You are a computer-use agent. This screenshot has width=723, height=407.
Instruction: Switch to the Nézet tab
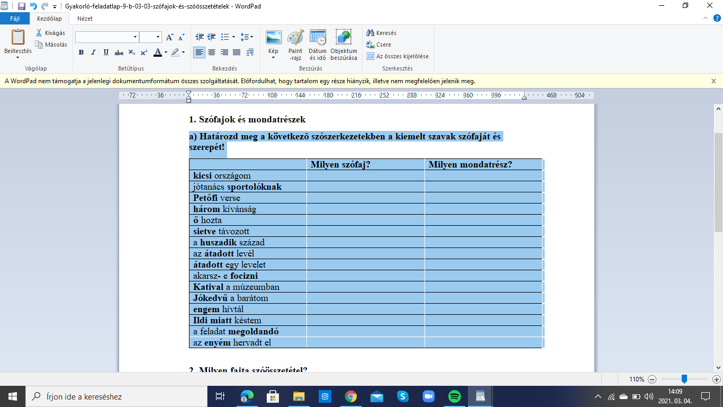point(85,18)
